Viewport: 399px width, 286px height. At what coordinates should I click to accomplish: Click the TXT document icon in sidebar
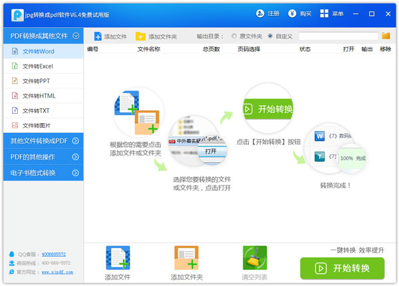coord(15,110)
